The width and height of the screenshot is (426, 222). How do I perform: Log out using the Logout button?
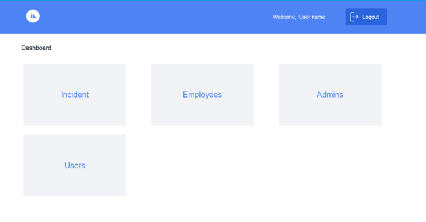pyautogui.click(x=366, y=17)
